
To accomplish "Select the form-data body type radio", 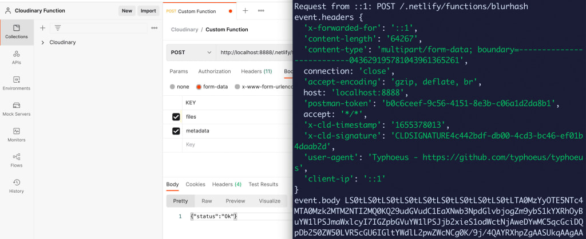I will pos(199,87).
